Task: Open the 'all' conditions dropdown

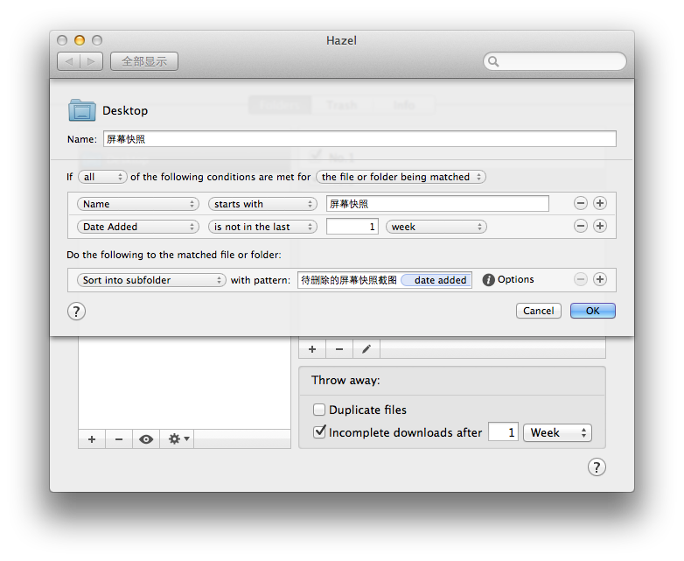Action: pos(102,177)
